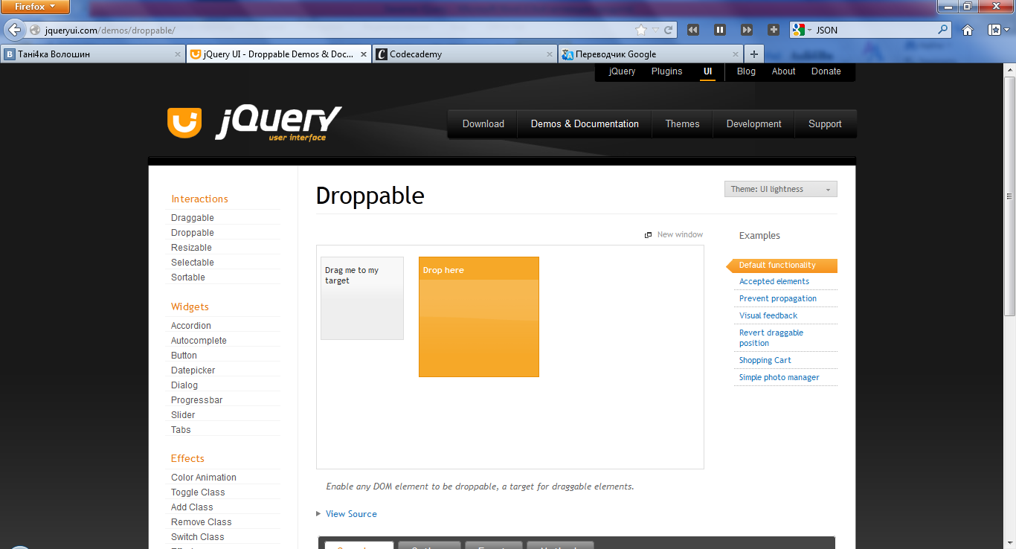Viewport: 1016px width, 549px height.
Task: Open the Themes menu item
Action: 682,124
